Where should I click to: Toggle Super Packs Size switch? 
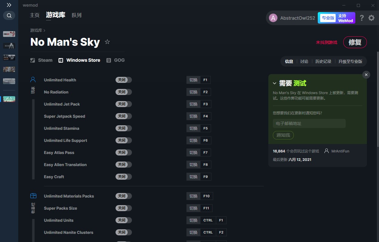point(124,208)
